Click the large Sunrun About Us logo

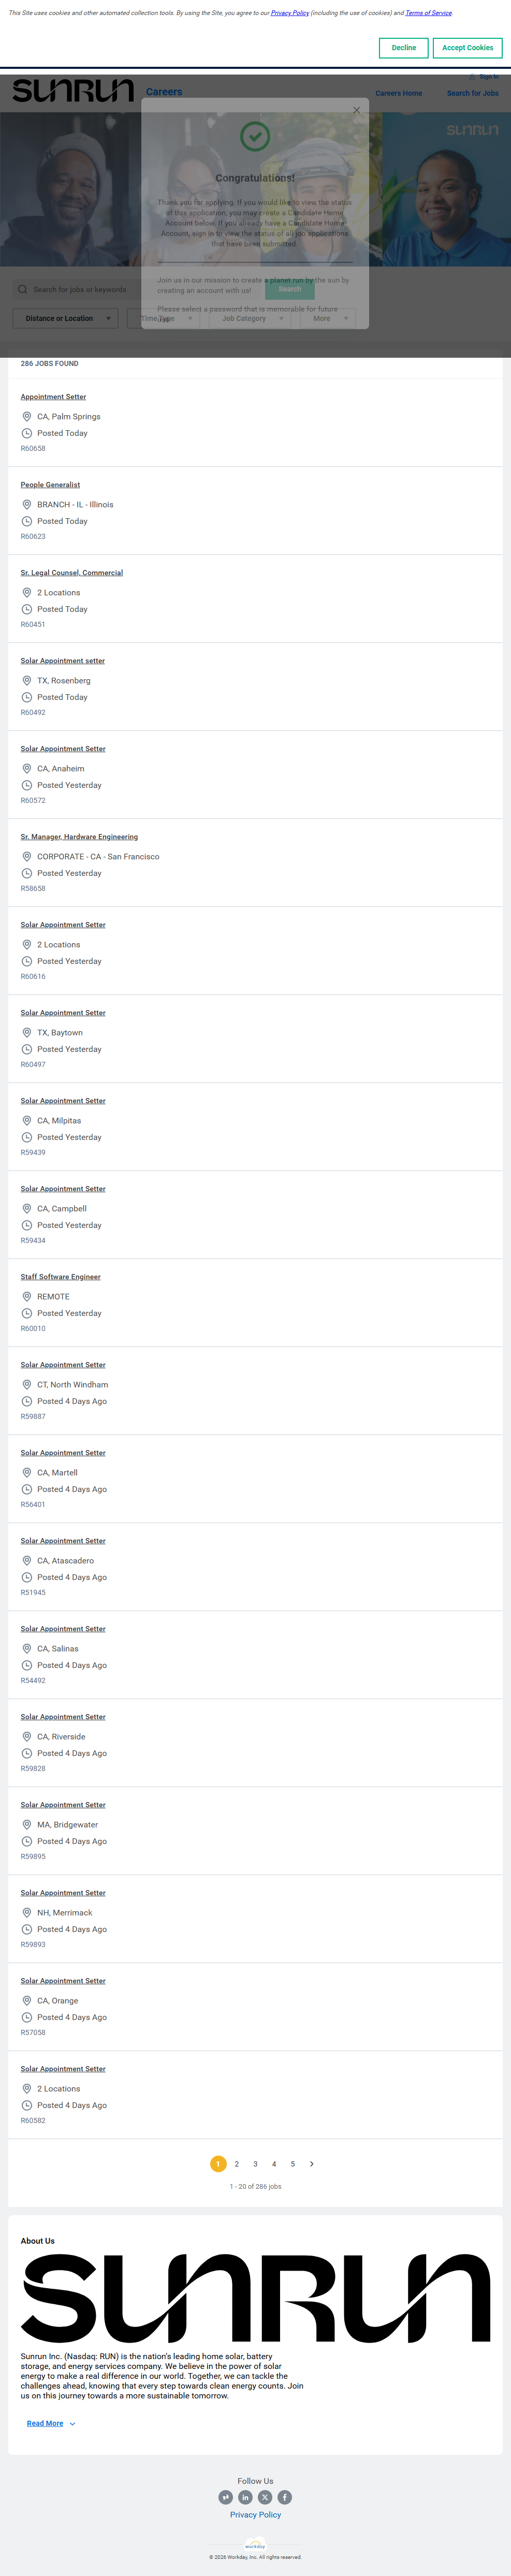click(255, 2300)
